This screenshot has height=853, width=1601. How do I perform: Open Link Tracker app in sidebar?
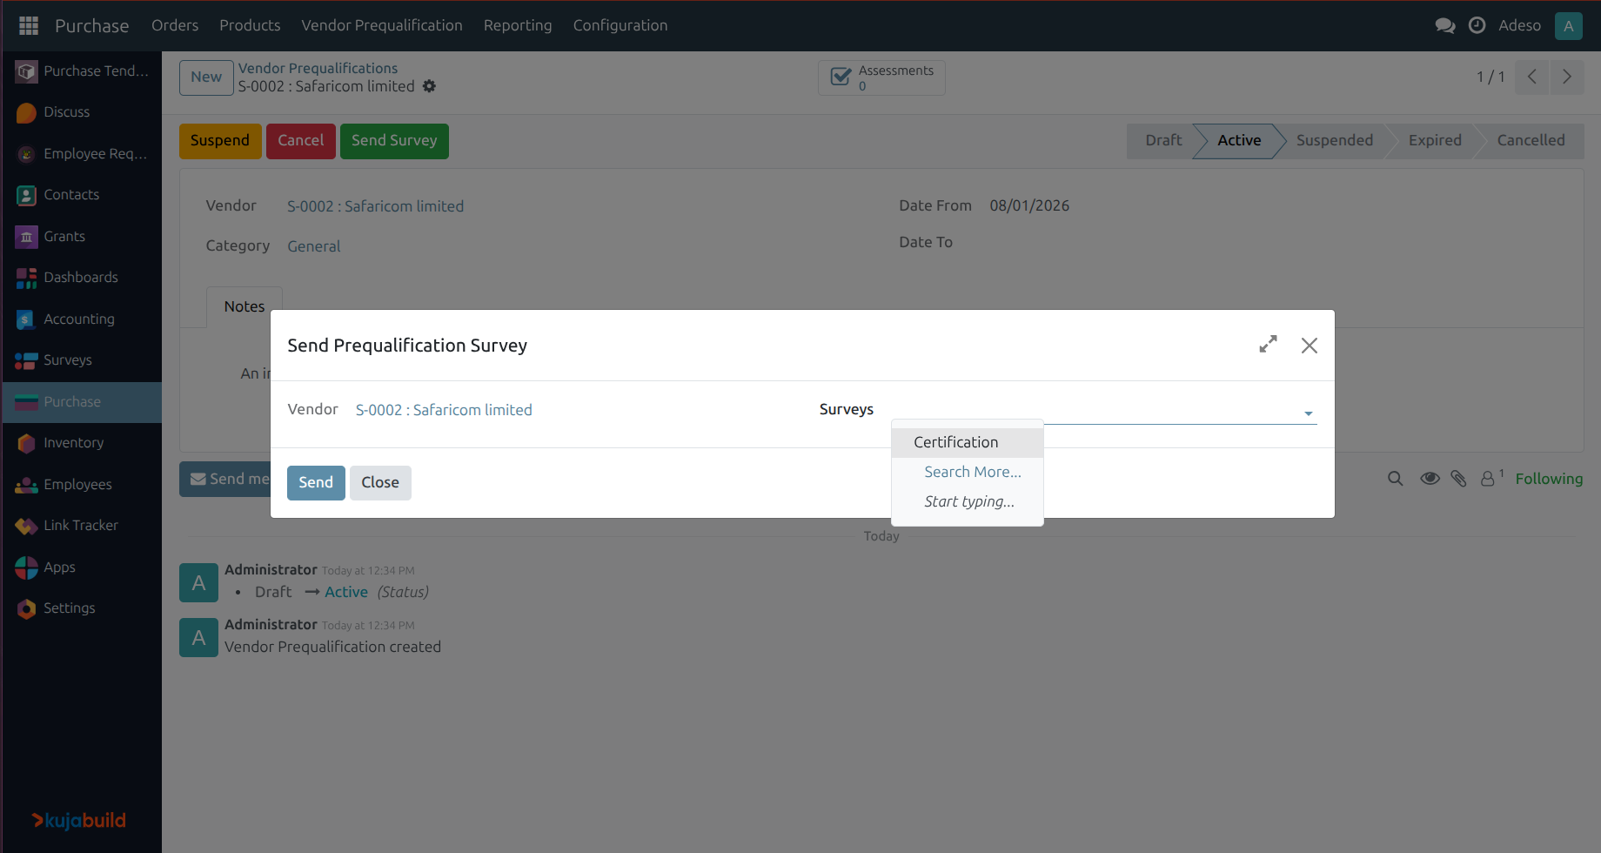[x=82, y=526]
